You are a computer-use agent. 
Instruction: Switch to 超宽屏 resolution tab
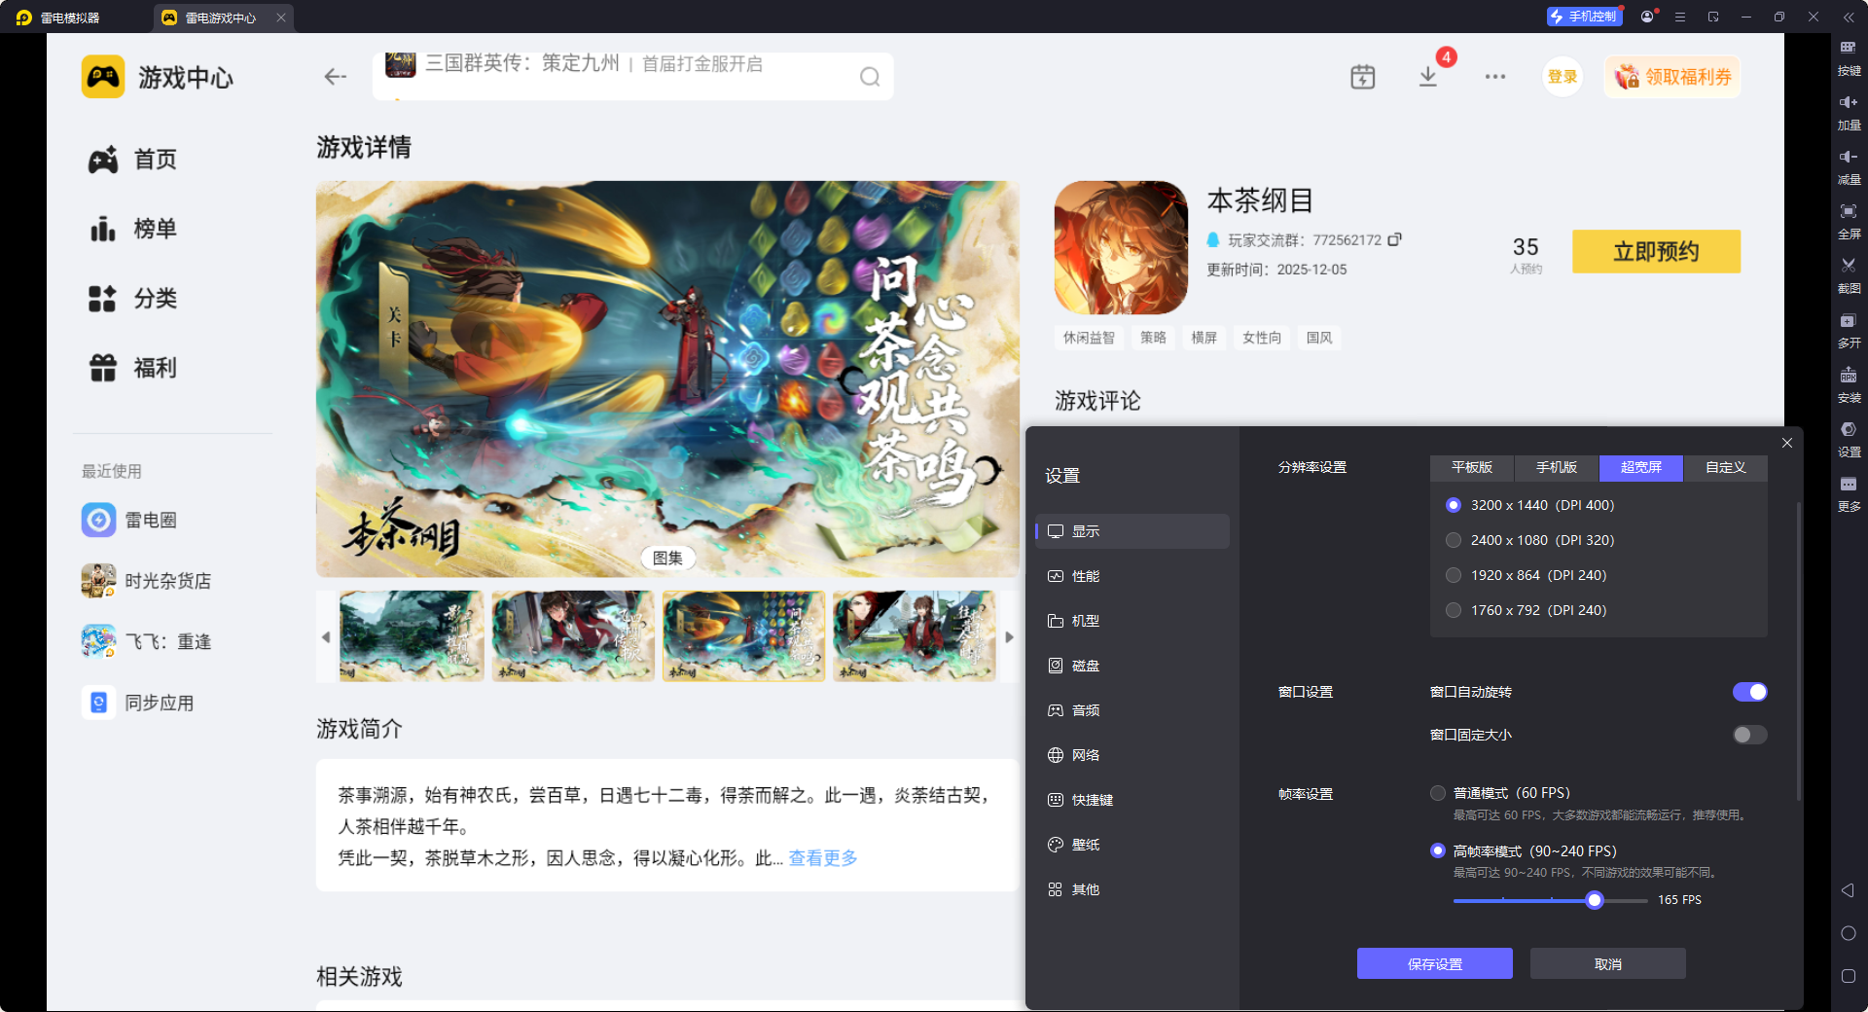point(1641,468)
